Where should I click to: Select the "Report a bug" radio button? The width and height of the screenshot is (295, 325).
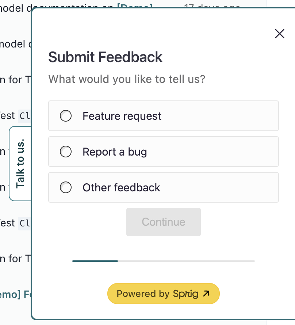pyautogui.click(x=66, y=152)
